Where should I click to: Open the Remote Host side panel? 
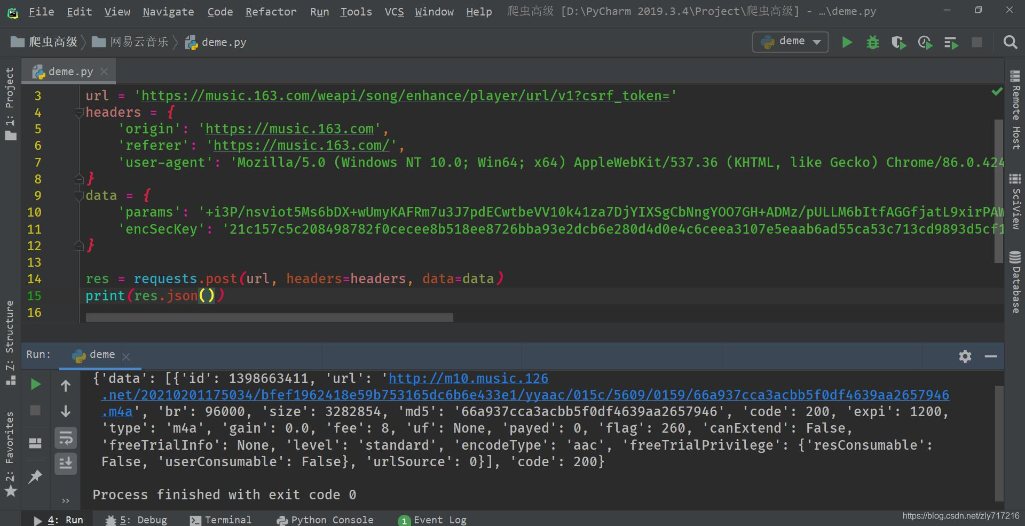[x=1015, y=110]
